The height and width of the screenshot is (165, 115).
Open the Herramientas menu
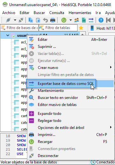[80, 13]
